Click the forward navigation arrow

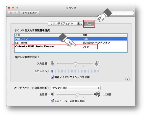16,13
